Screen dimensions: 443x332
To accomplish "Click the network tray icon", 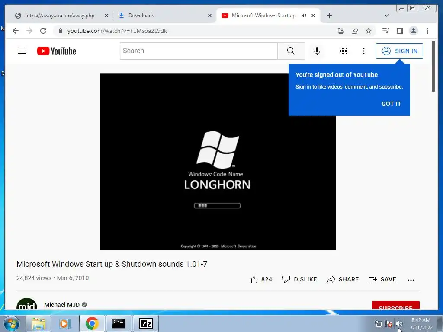I will (378, 324).
